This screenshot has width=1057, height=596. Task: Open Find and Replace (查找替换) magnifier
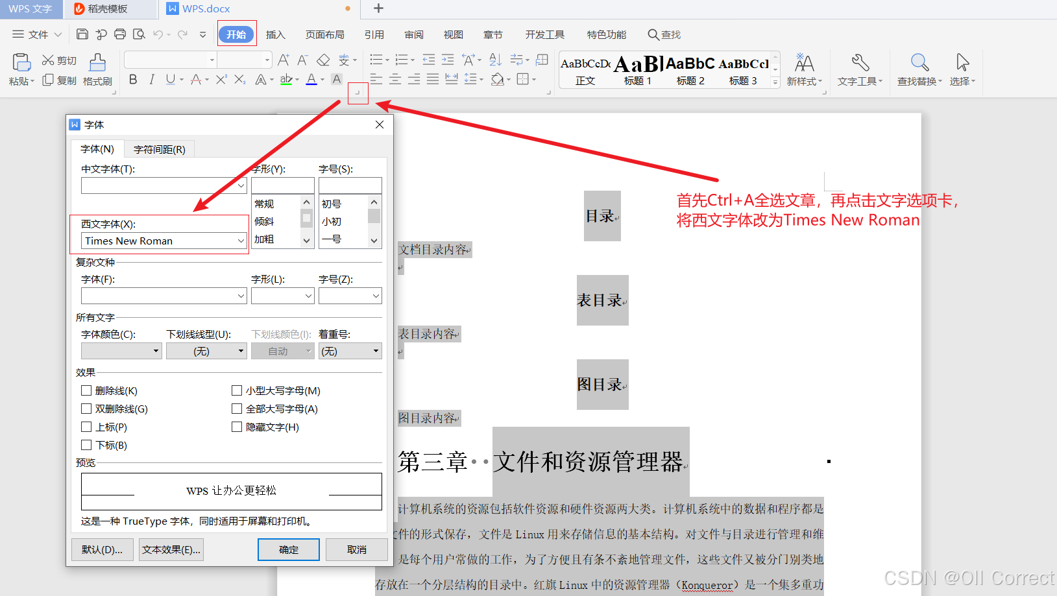pyautogui.click(x=919, y=69)
